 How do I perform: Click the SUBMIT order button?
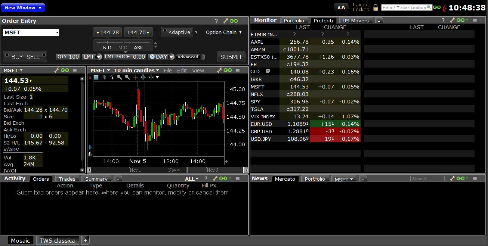(231, 57)
